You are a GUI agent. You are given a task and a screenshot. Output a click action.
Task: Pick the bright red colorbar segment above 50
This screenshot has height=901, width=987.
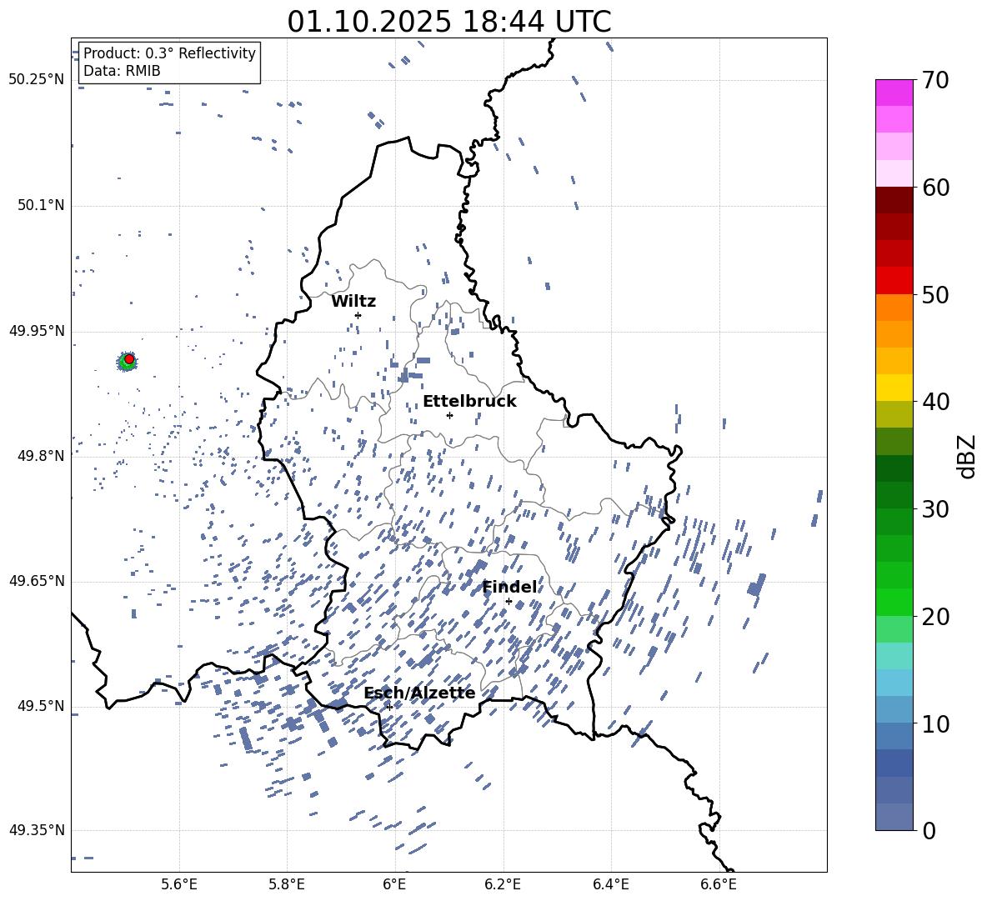[894, 280]
